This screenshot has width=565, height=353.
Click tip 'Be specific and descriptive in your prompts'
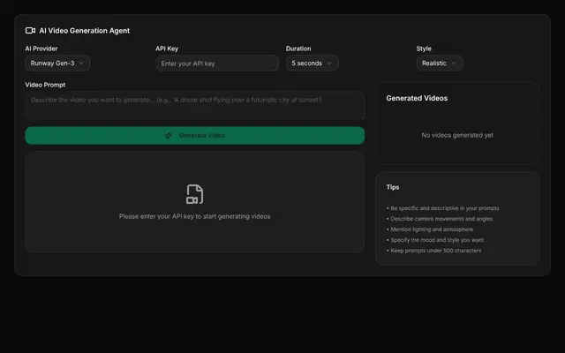pyautogui.click(x=443, y=208)
